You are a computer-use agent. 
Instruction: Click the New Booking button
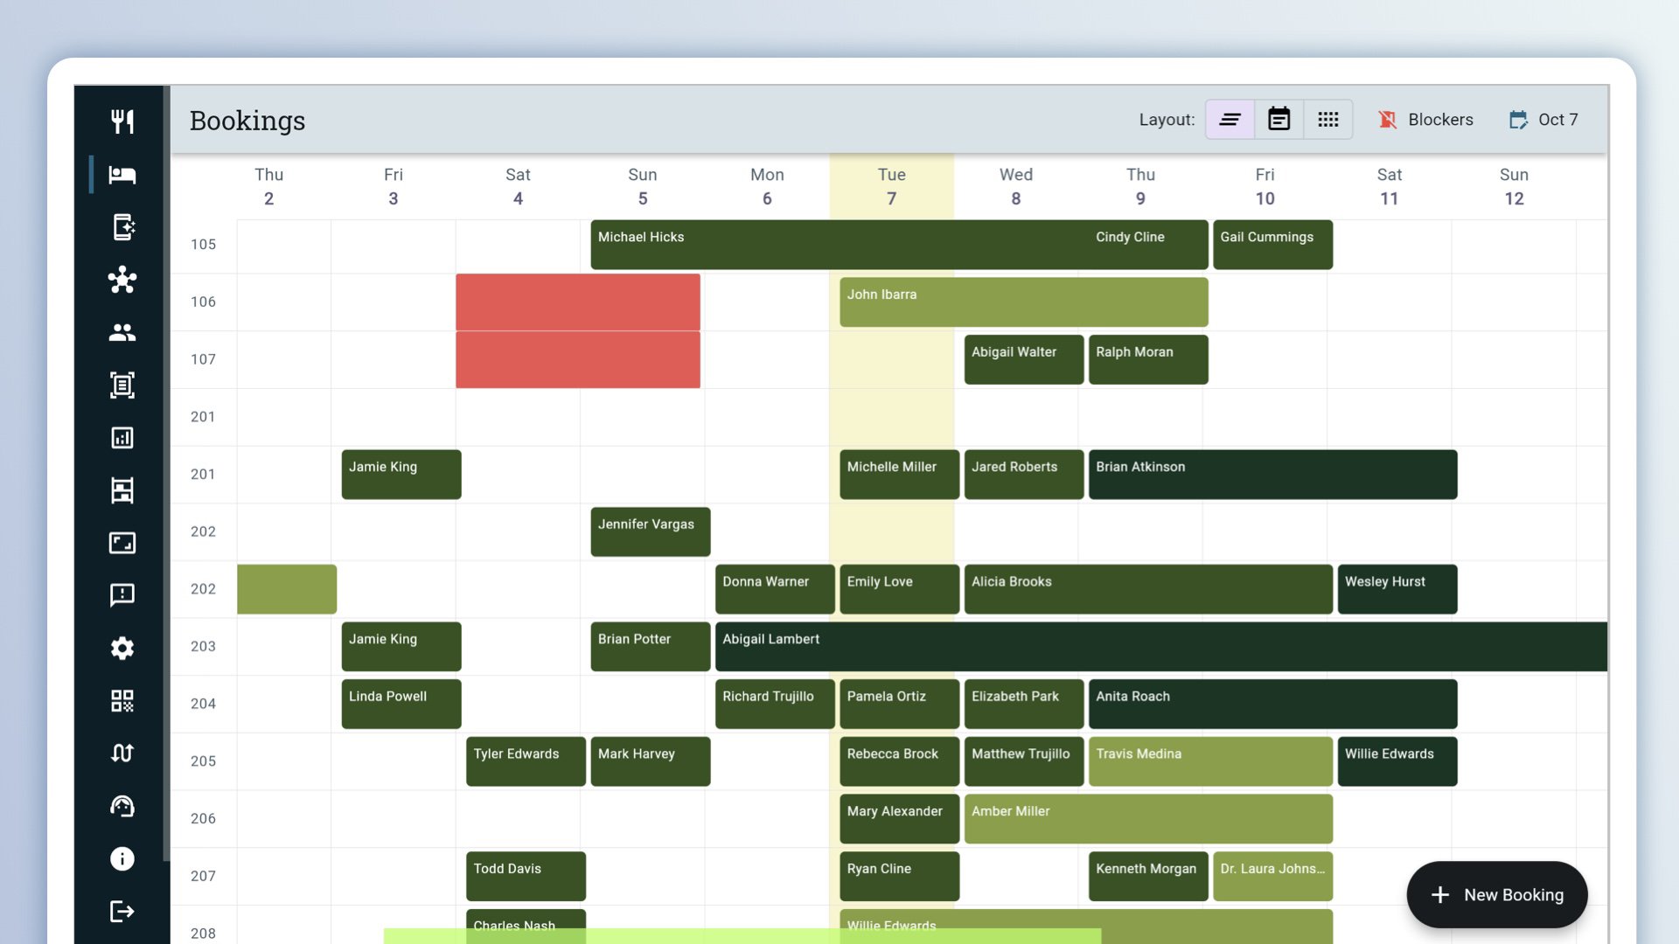click(1496, 894)
